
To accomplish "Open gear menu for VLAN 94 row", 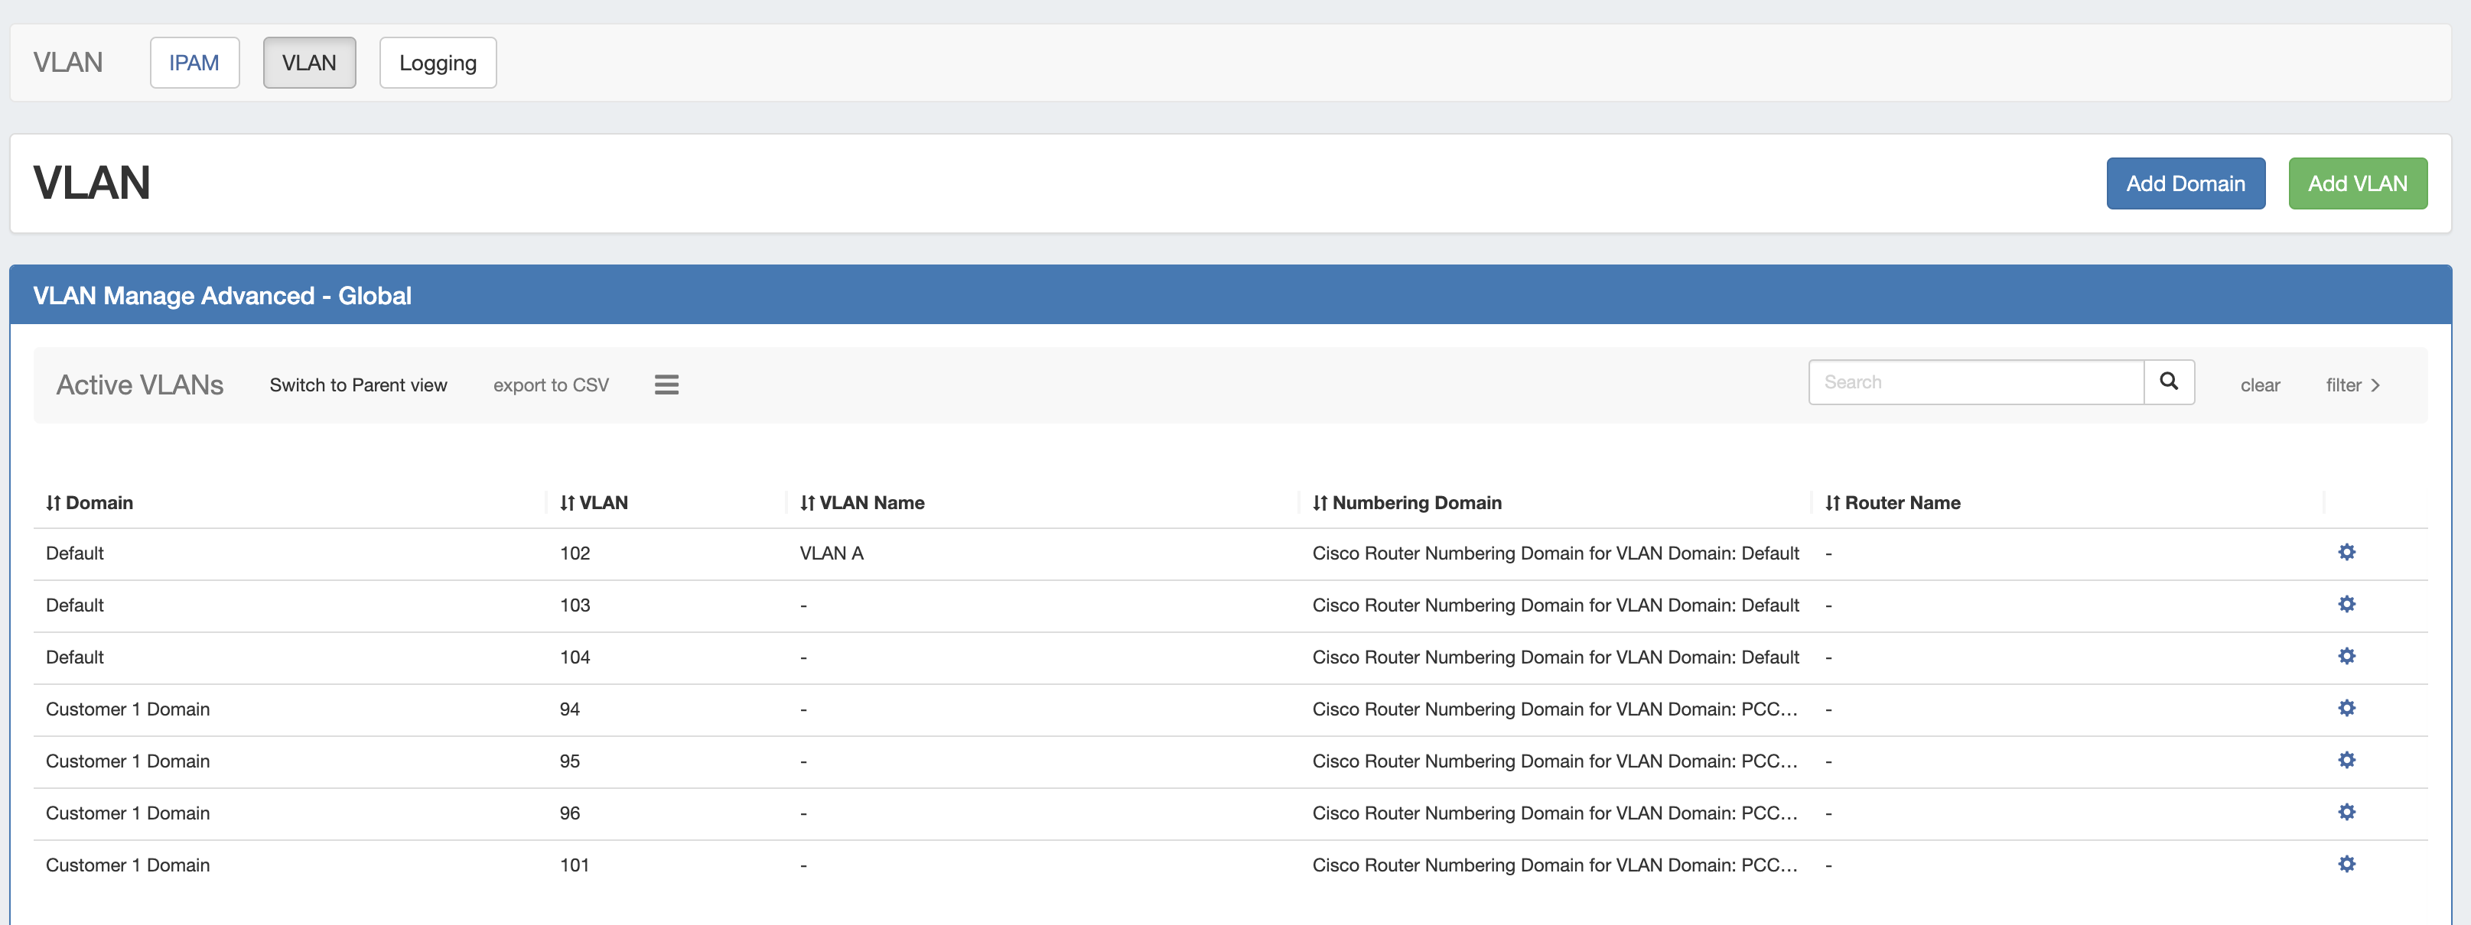I will [2346, 709].
